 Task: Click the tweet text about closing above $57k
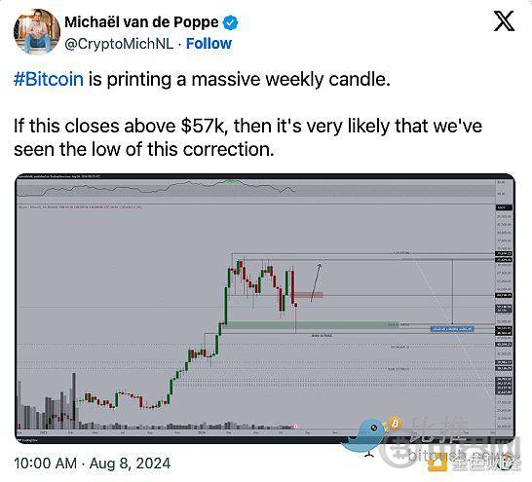247,137
